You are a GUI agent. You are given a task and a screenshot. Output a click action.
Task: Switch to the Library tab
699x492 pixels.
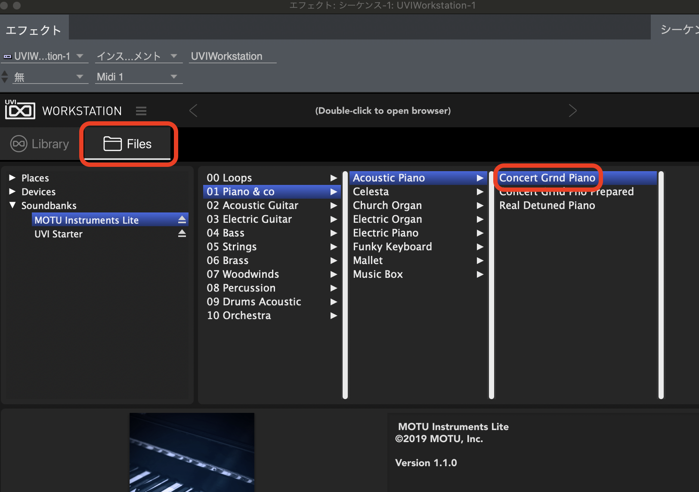pos(40,144)
